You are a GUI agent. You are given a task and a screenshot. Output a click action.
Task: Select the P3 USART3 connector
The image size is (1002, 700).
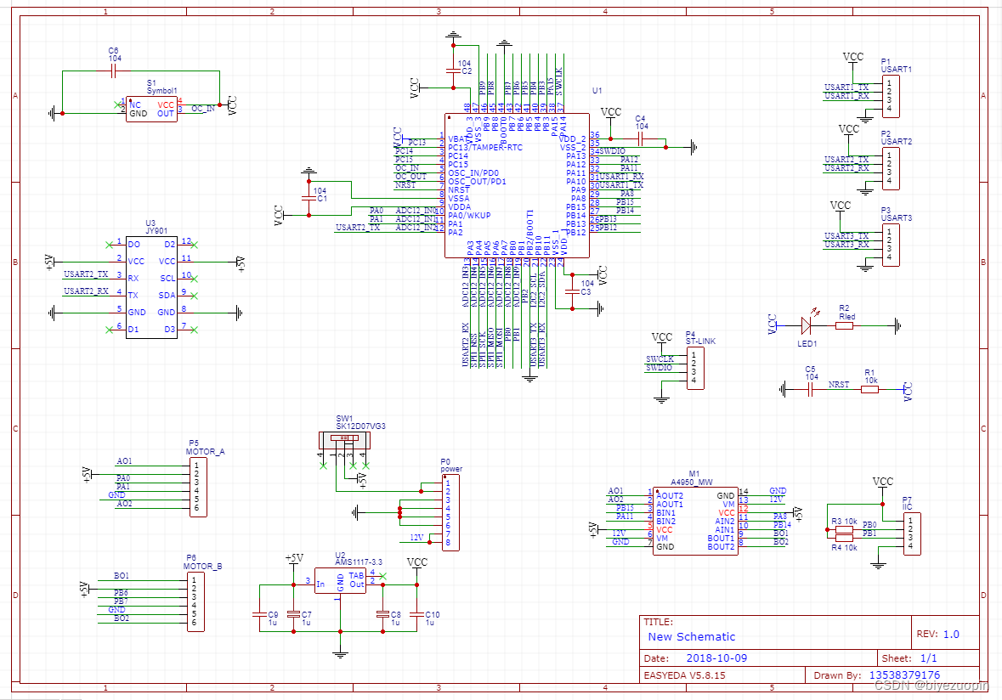(x=891, y=245)
